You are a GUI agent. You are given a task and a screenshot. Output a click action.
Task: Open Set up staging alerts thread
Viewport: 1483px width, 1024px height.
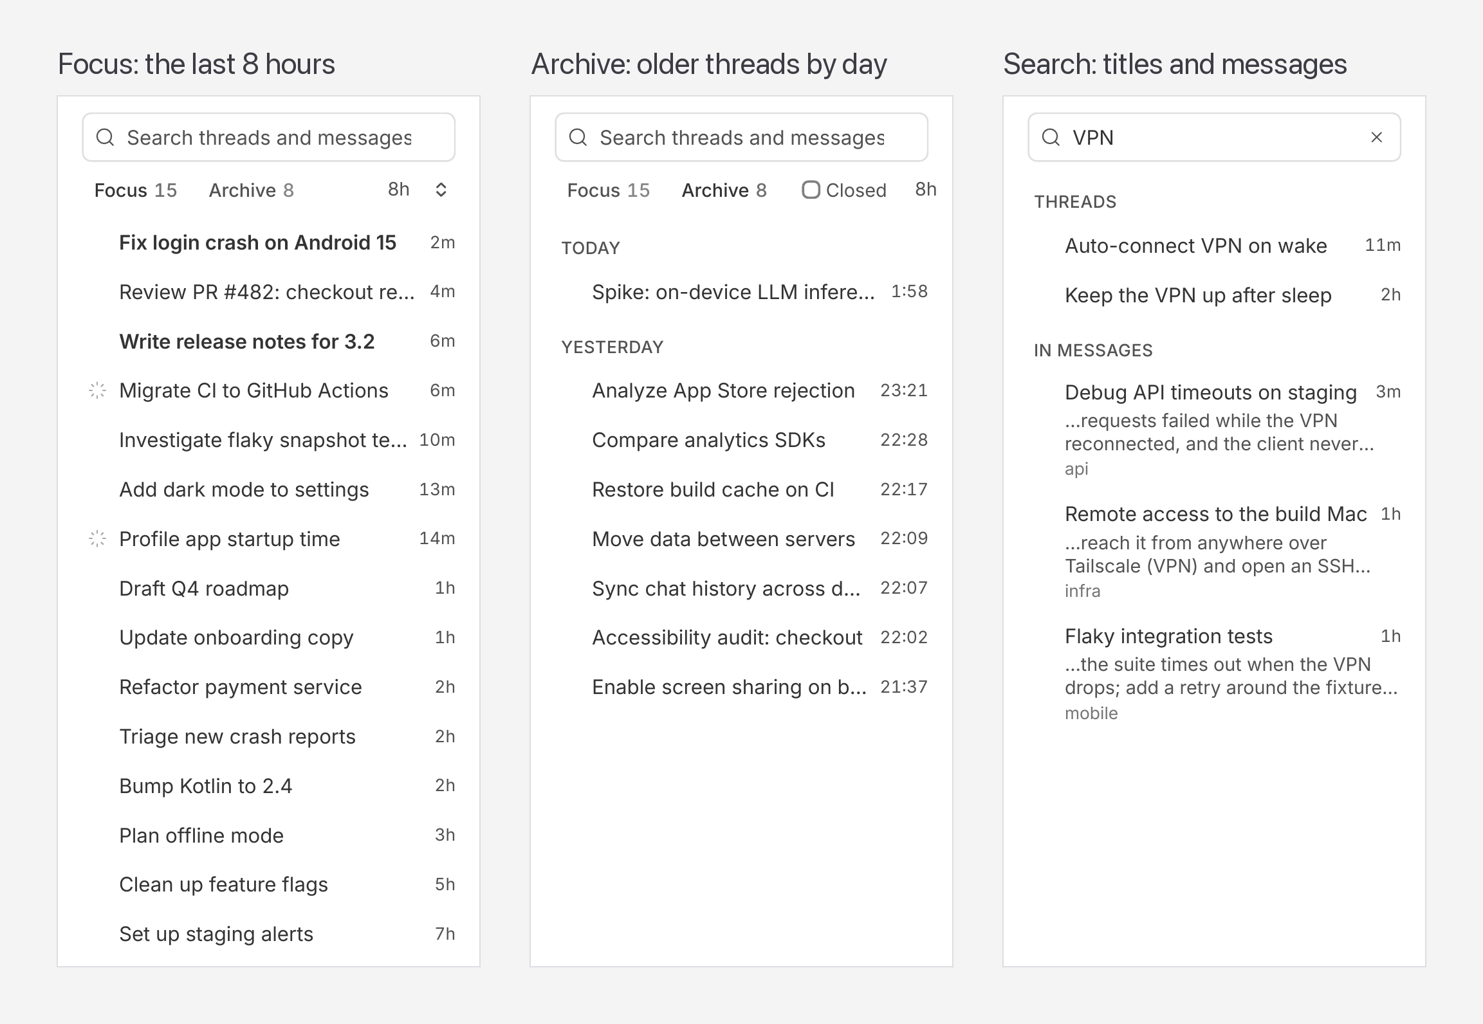(x=269, y=934)
